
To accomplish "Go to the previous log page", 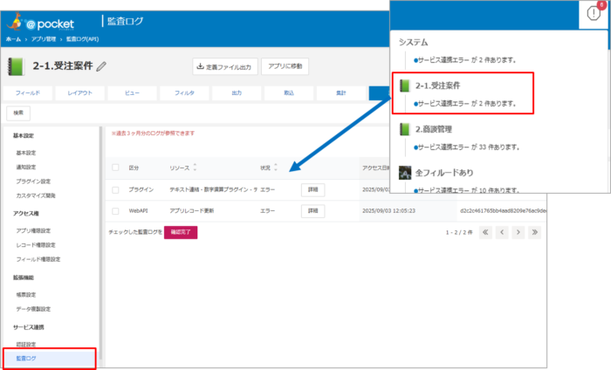I will [502, 232].
